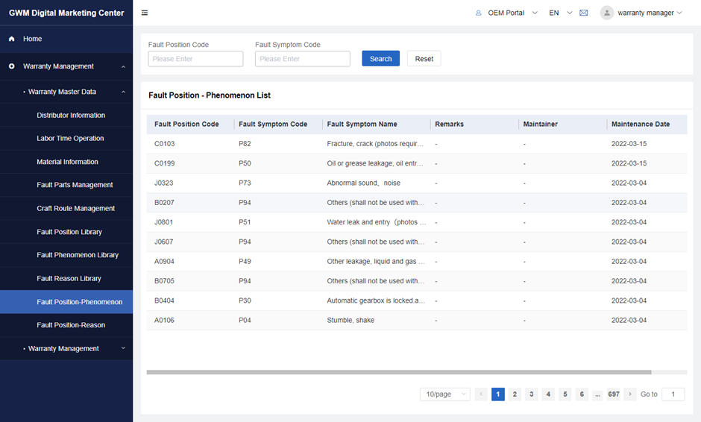Select the A0106 table cell
The height and width of the screenshot is (422, 701).
pos(164,321)
